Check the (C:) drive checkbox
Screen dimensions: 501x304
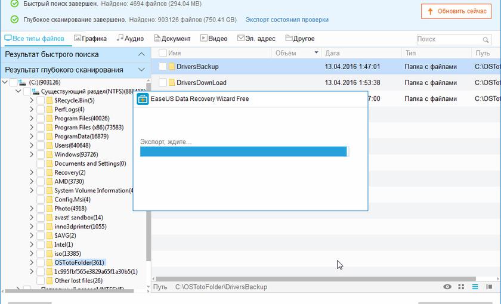click(13, 82)
